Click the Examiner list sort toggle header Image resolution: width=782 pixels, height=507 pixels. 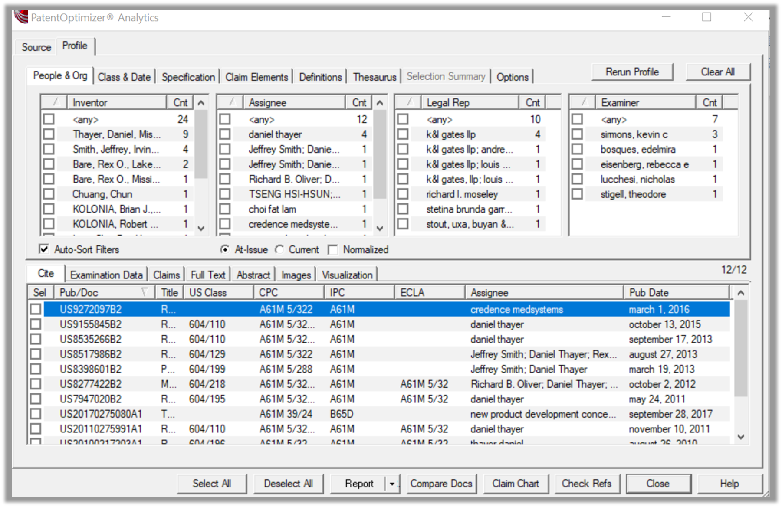(583, 102)
